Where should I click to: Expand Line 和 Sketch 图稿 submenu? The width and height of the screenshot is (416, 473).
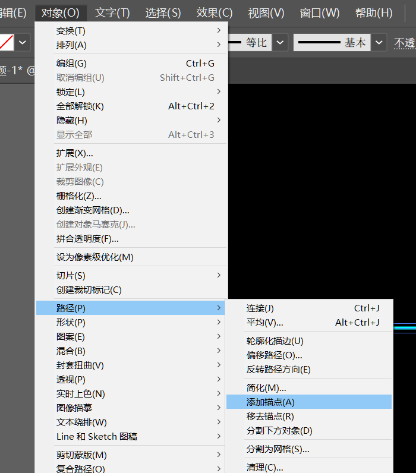(131, 437)
